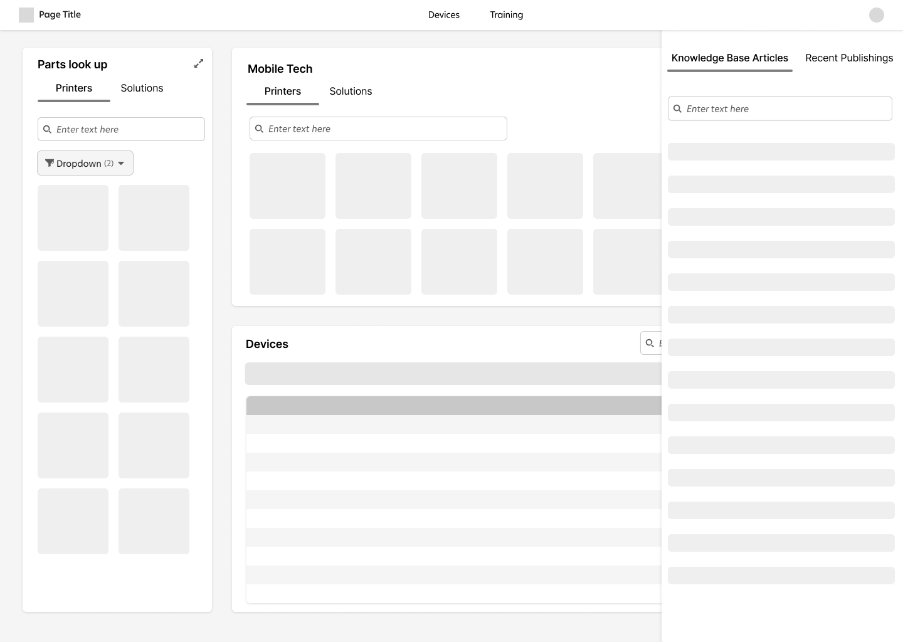Screen dimensions: 903x642
Task: Select the first thumbnail under Mobile Tech
Action: coord(287,186)
